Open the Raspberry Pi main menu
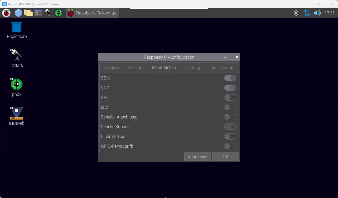Image resolution: width=338 pixels, height=198 pixels. [x=6, y=13]
